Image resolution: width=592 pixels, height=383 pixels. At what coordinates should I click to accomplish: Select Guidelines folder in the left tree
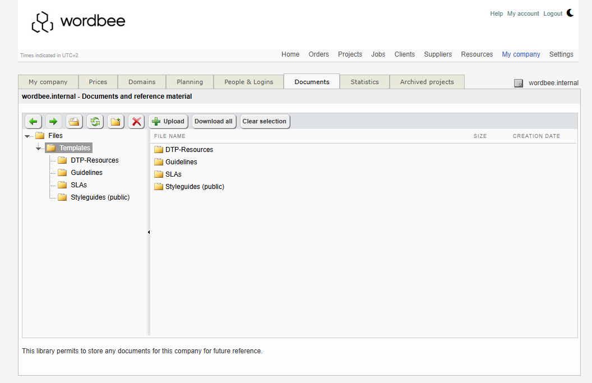[x=86, y=173]
